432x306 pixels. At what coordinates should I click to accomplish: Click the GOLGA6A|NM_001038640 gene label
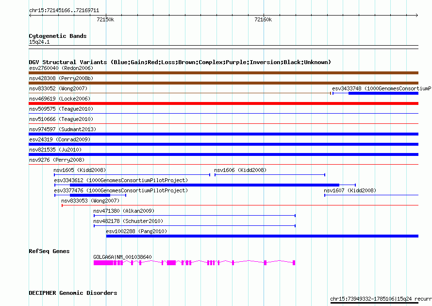[122, 257]
